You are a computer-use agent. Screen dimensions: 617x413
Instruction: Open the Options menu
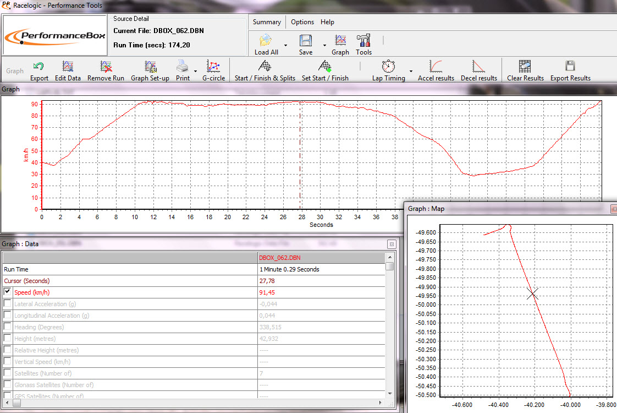pyautogui.click(x=302, y=22)
